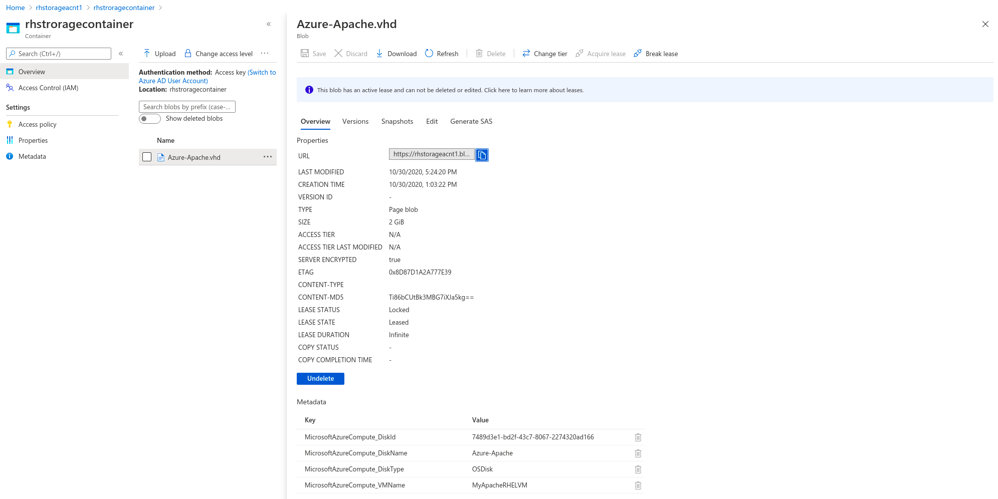Refresh the blob details
The height and width of the screenshot is (499, 998).
click(442, 54)
